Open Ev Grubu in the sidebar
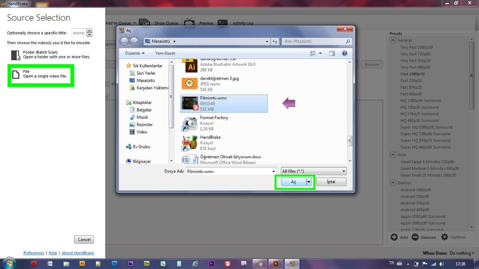The width and height of the screenshot is (479, 269). point(138,147)
